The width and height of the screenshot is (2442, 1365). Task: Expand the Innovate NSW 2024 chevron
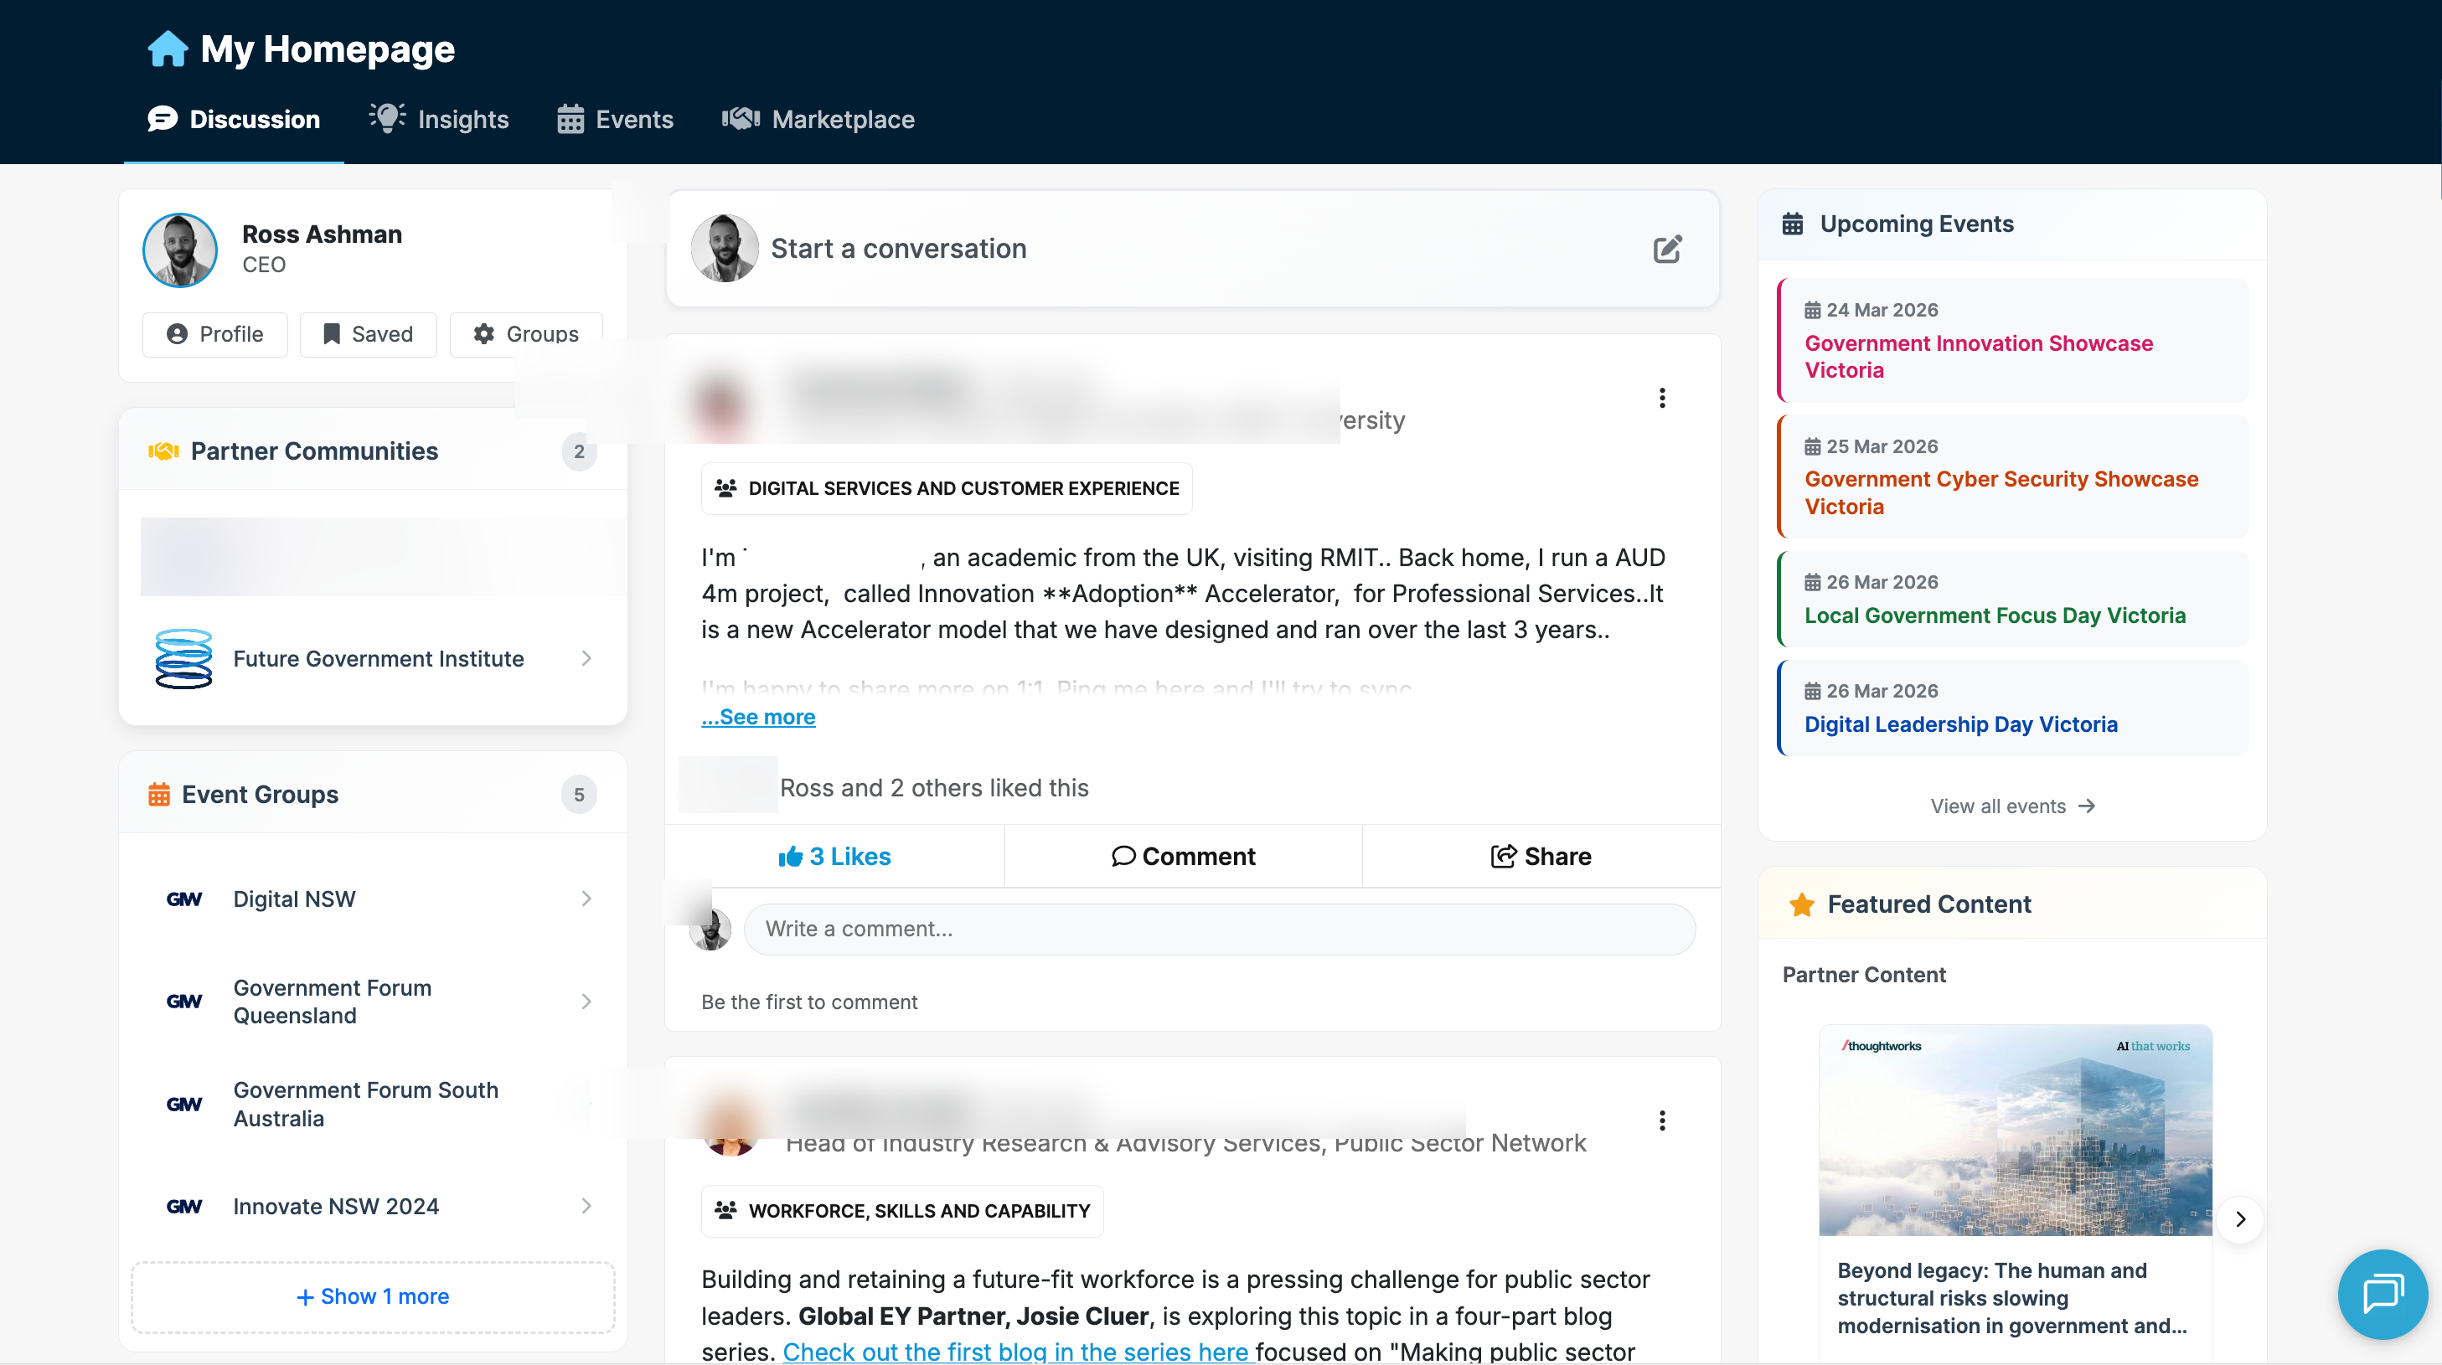click(x=586, y=1206)
